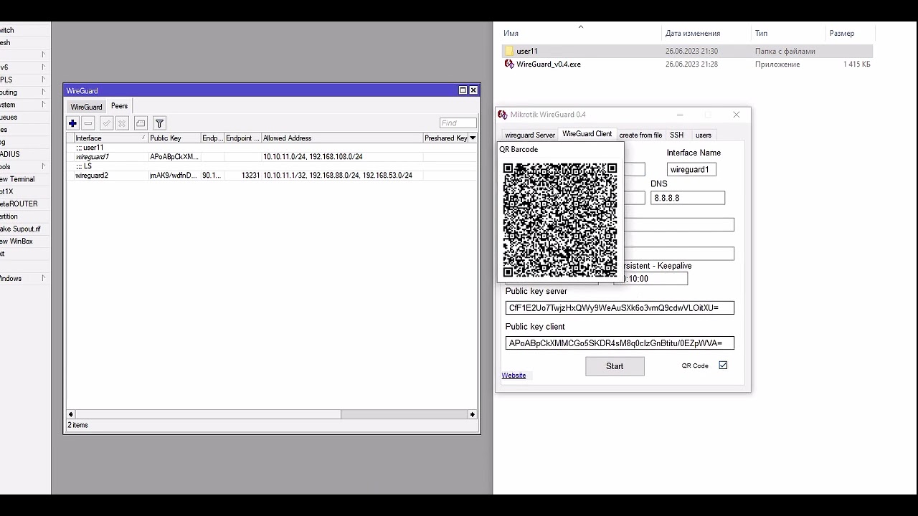The image size is (918, 516).
Task: Click public key cell 'jmAK9/wdfnD...'
Action: point(173,176)
